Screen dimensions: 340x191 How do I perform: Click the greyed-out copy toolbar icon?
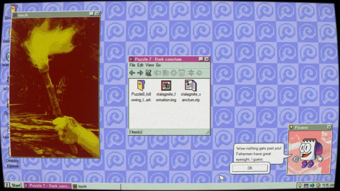165,73
